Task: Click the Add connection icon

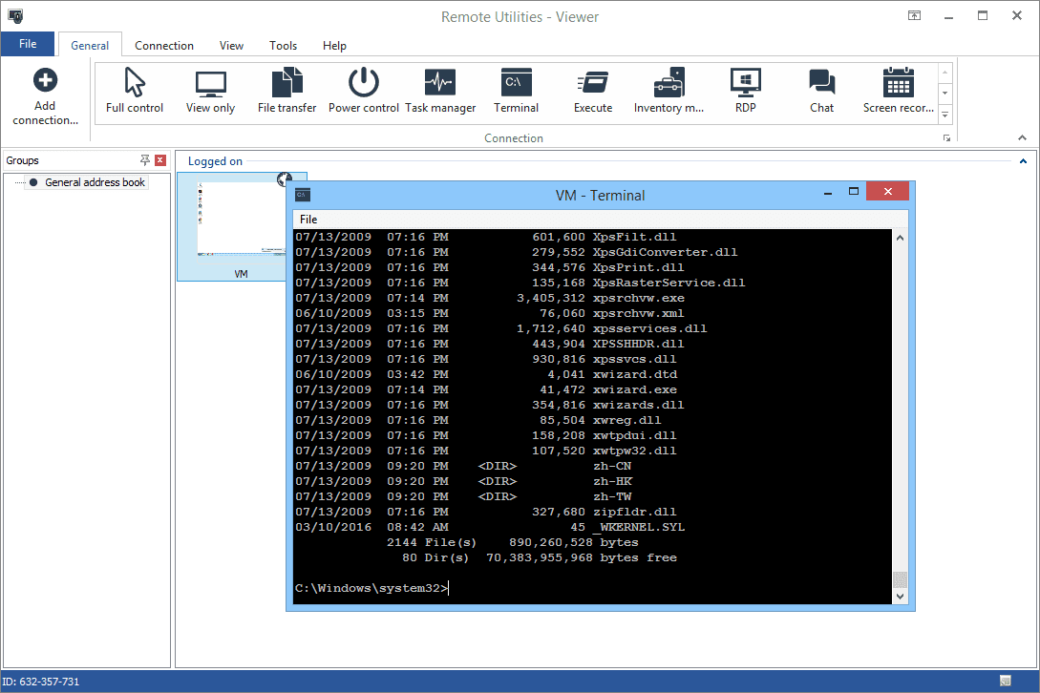Action: click(45, 81)
